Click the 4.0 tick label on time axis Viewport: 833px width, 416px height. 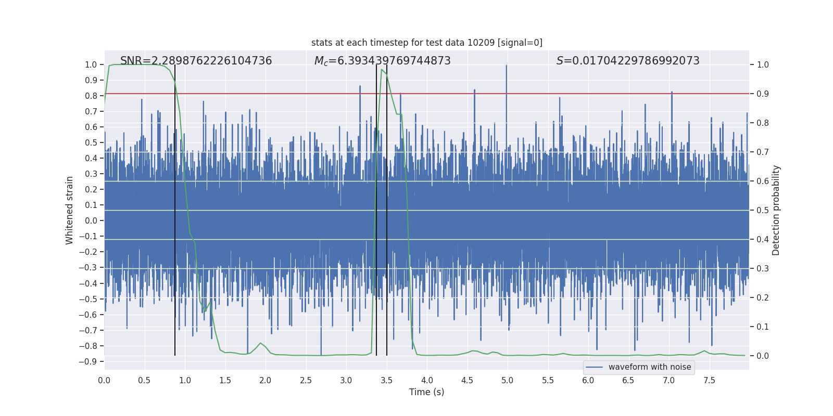point(427,380)
